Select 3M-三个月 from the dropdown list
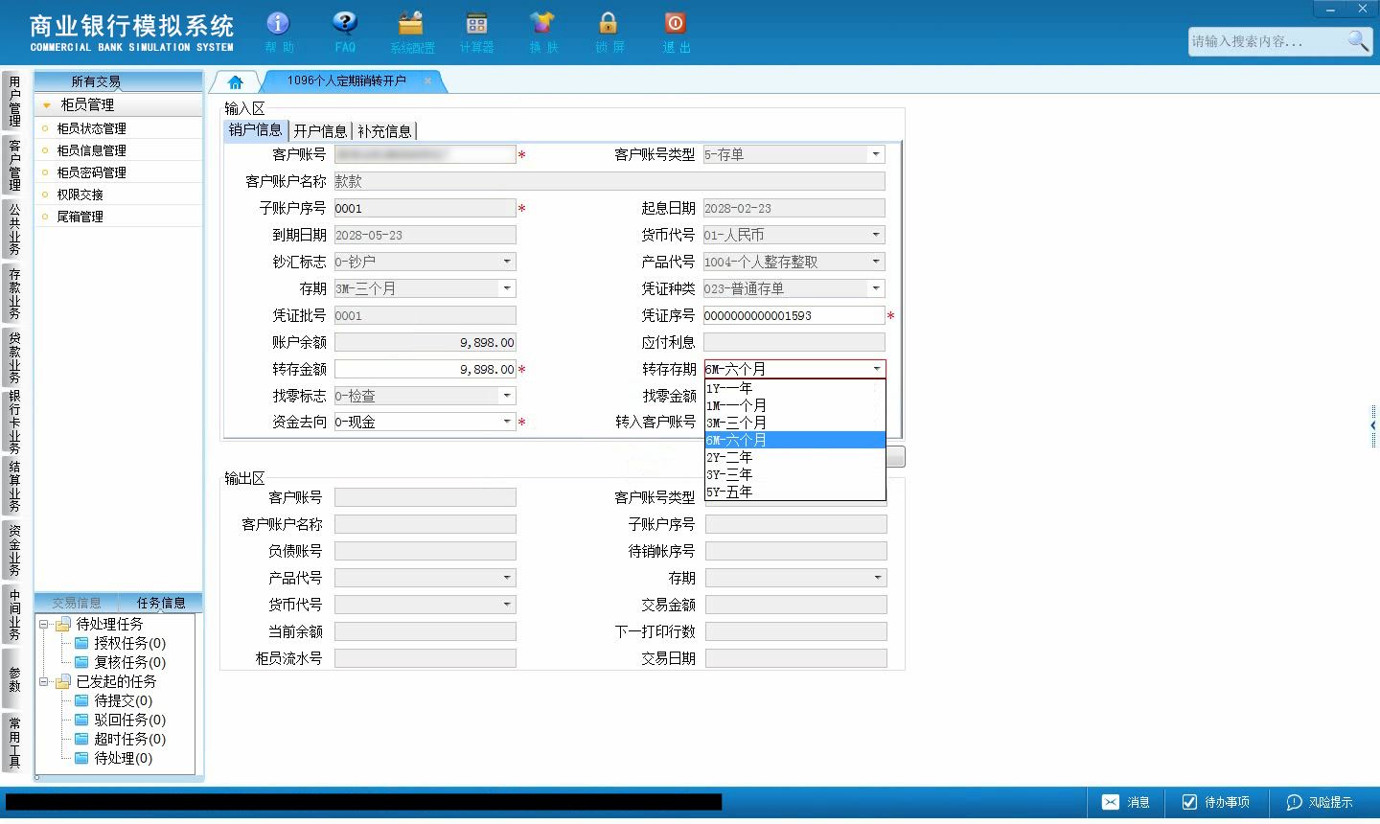1380x824 pixels. [793, 423]
